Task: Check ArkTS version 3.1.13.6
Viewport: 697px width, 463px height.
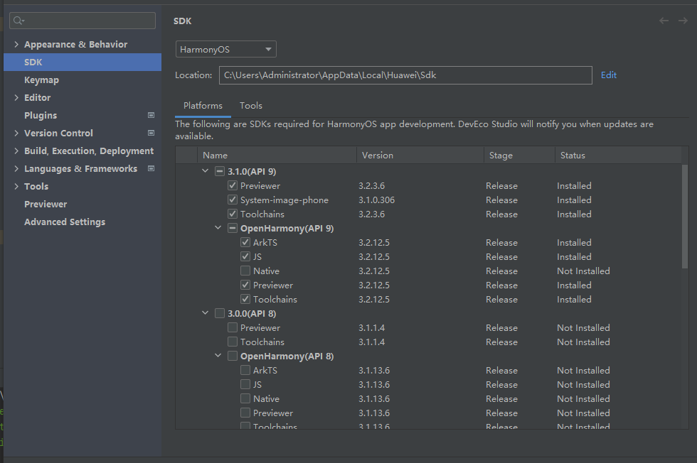Action: (245, 370)
